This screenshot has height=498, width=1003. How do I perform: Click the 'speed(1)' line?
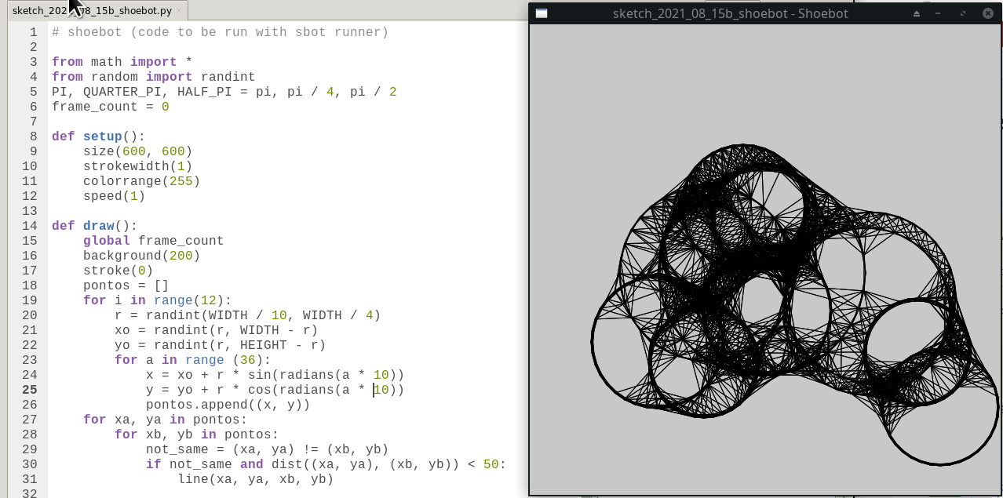(x=114, y=196)
